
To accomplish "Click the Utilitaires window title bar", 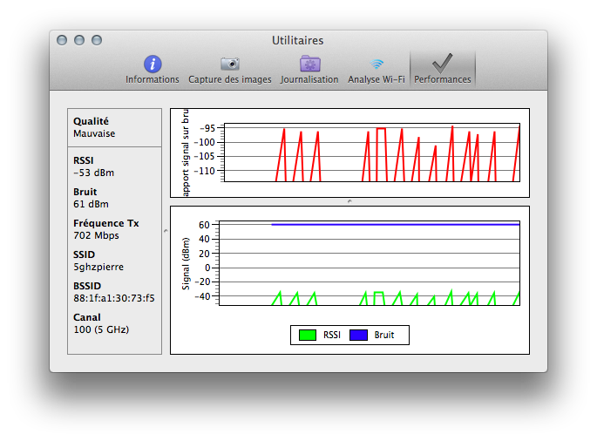I will [x=298, y=40].
